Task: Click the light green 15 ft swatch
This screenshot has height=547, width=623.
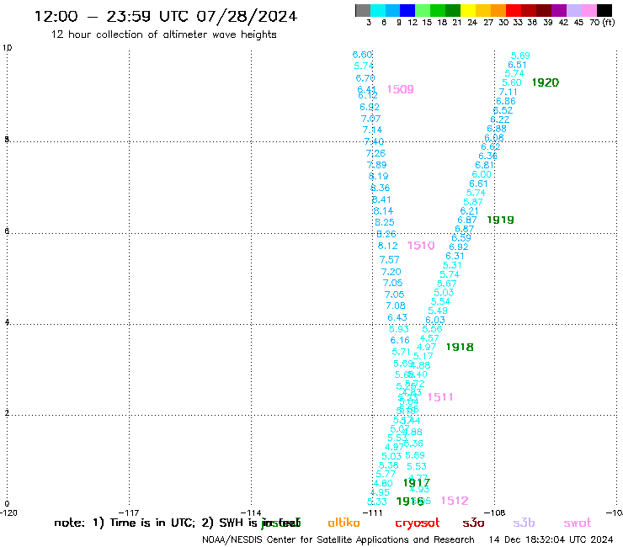Action: [423, 10]
